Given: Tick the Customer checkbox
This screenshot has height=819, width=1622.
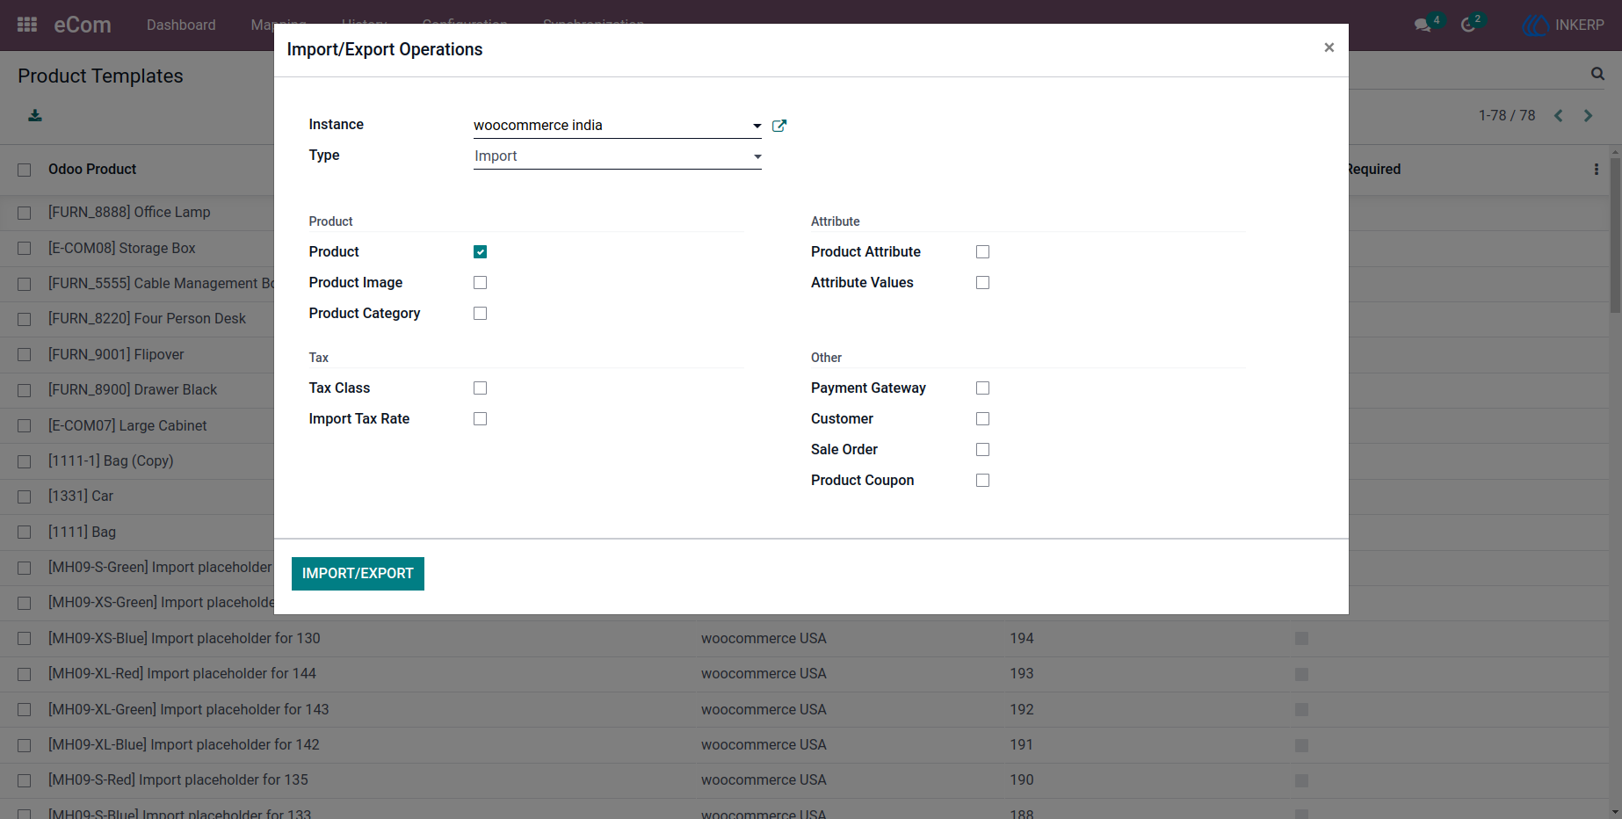Looking at the screenshot, I should 982,419.
